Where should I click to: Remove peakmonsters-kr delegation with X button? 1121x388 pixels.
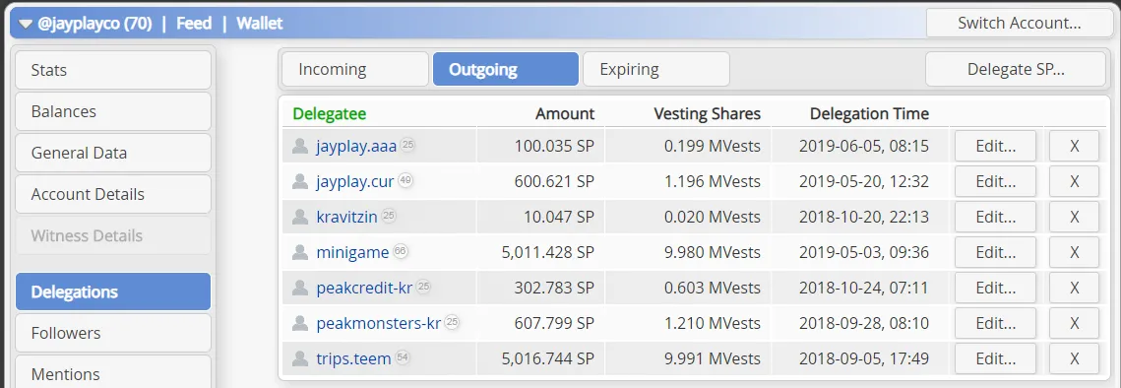coord(1074,323)
